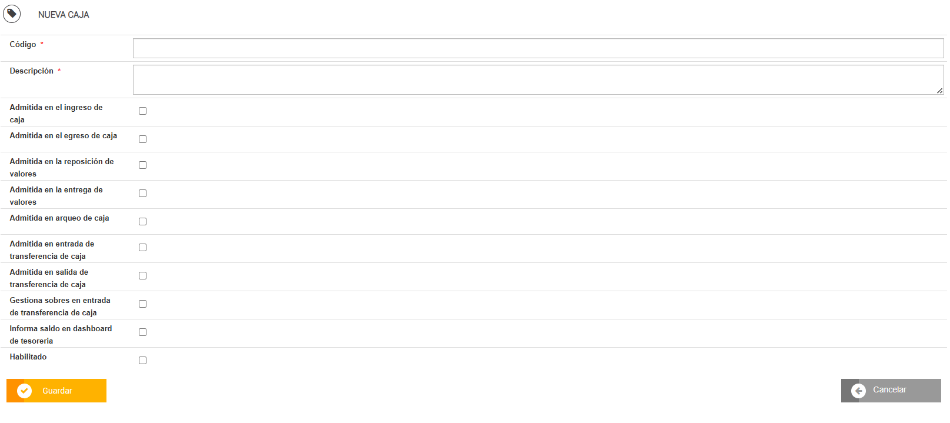
Task: Focus the Código input field
Action: point(538,48)
